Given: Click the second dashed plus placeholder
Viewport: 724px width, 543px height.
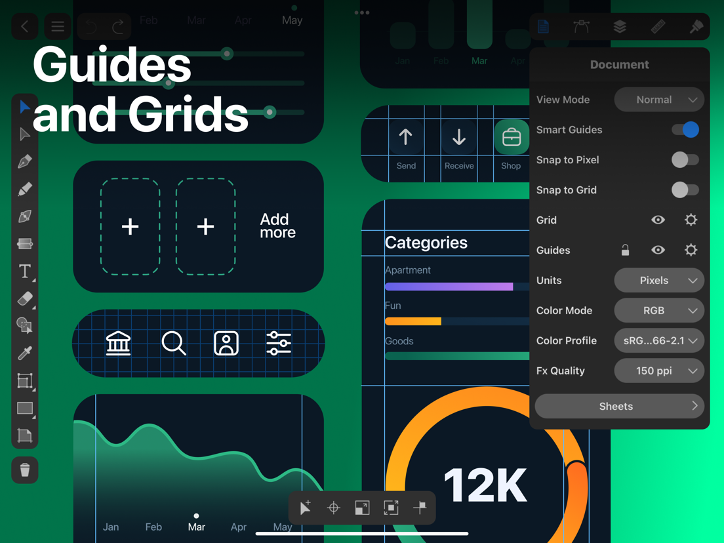Looking at the screenshot, I should (205, 227).
